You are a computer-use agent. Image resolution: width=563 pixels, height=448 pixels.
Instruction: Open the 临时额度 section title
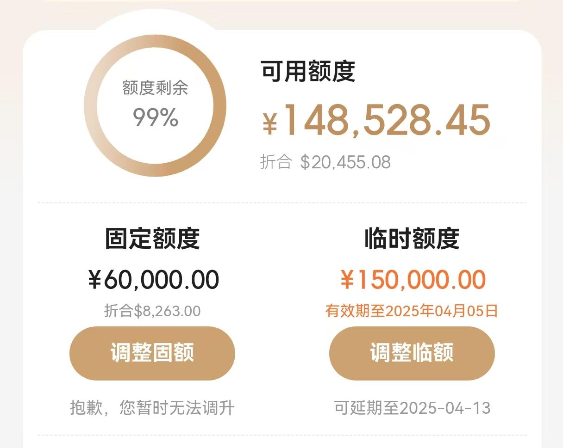point(412,238)
